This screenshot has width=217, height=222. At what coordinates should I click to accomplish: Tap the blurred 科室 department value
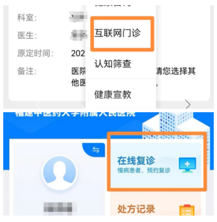78,17
